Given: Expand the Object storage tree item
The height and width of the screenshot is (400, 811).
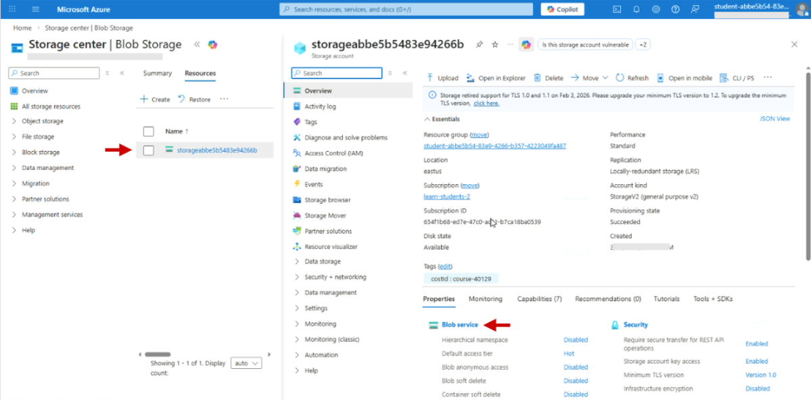Looking at the screenshot, I should click(x=14, y=121).
